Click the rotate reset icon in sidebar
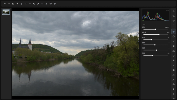 (x=174, y=25)
